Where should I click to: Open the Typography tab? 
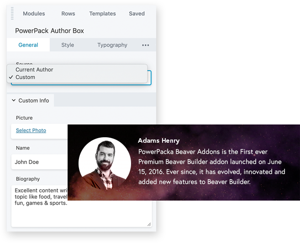[112, 45]
